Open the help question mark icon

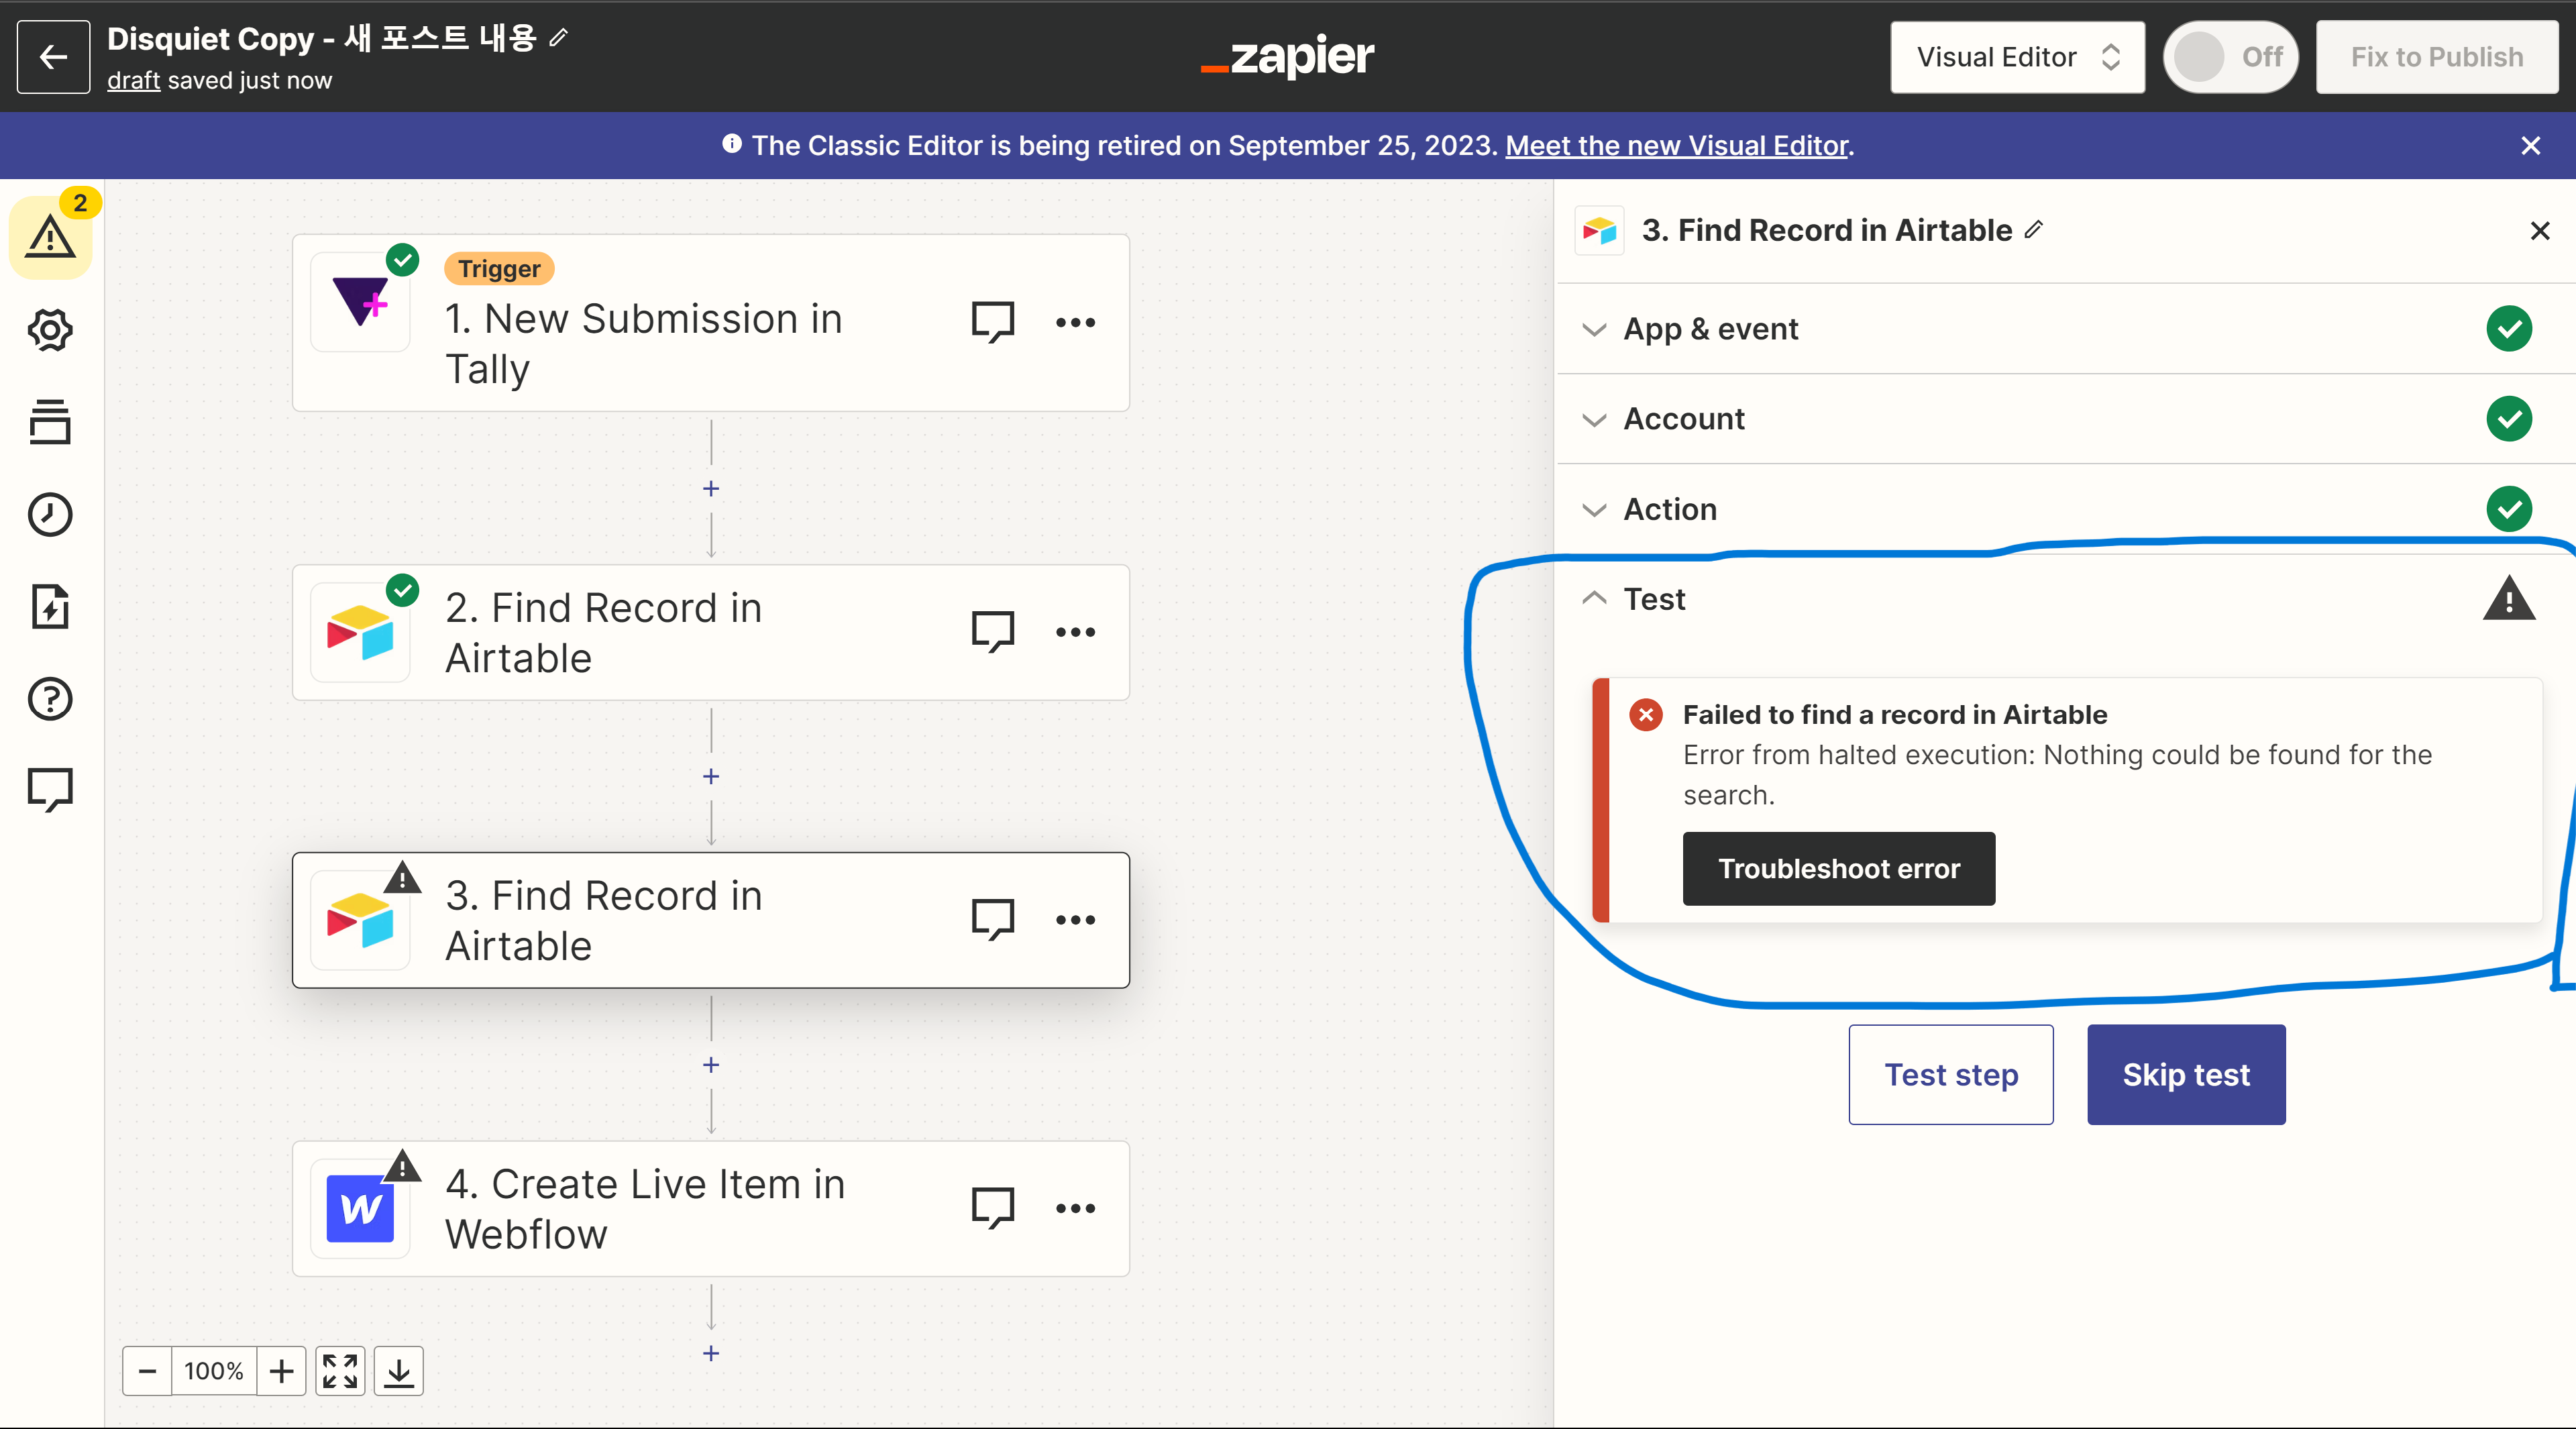tap(50, 699)
